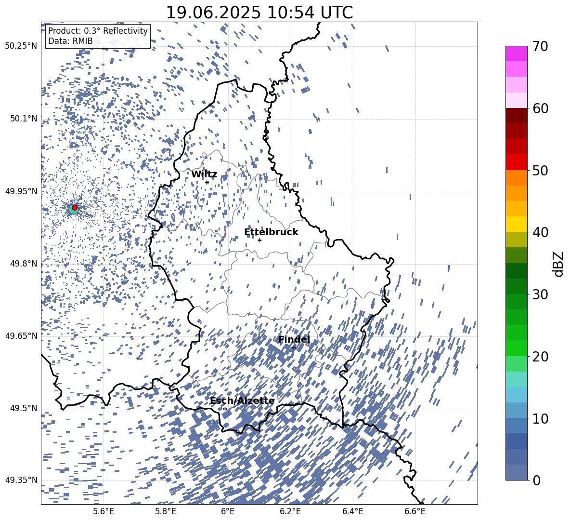This screenshot has height=521, width=570.
Task: Click the 40 tick label on colorbar
Action: pos(540,232)
